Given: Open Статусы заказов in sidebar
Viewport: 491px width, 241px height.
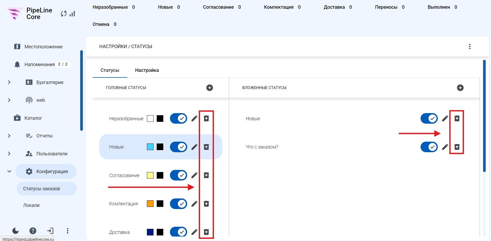Looking at the screenshot, I should (x=47, y=189).
